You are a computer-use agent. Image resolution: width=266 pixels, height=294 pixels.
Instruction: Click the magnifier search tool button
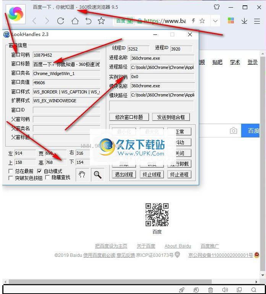click(x=97, y=175)
